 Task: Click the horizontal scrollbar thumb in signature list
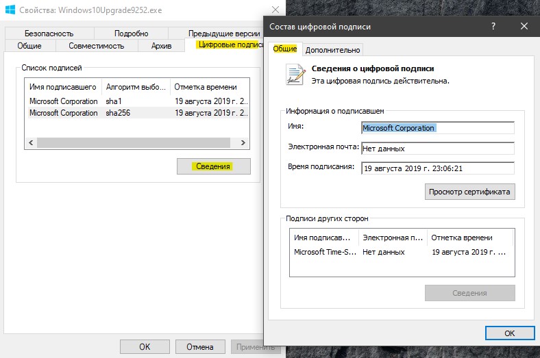[x=133, y=142]
